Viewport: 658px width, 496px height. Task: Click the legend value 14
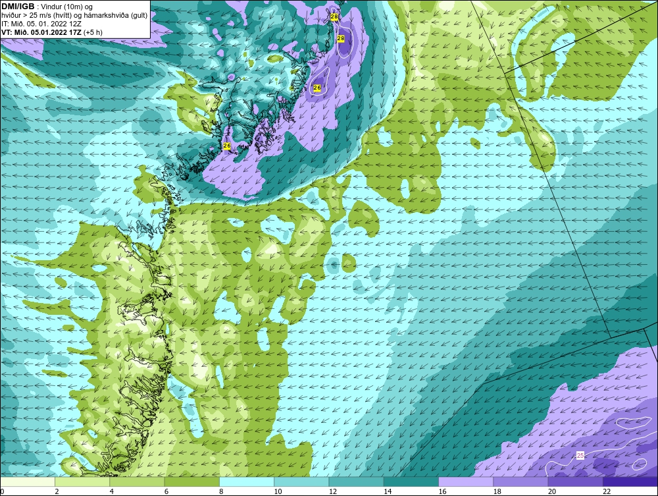tap(387, 492)
